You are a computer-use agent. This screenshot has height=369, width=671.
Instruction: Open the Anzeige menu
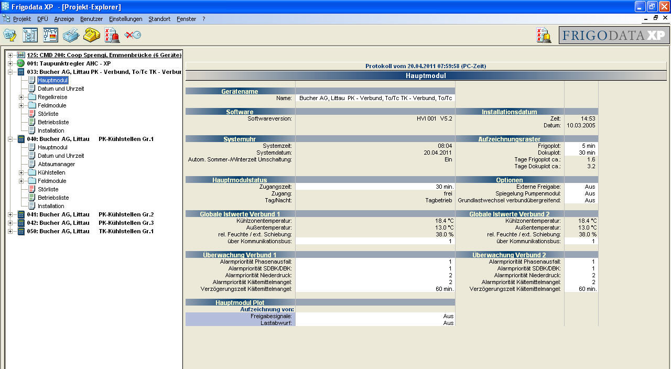[x=64, y=19]
